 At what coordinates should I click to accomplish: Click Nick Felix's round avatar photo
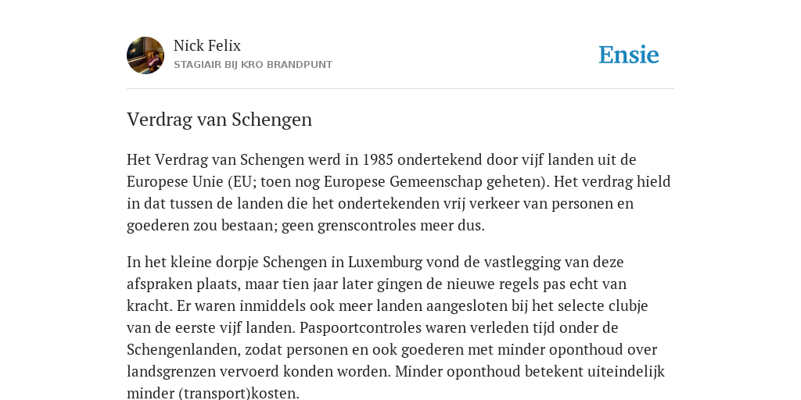(x=145, y=55)
